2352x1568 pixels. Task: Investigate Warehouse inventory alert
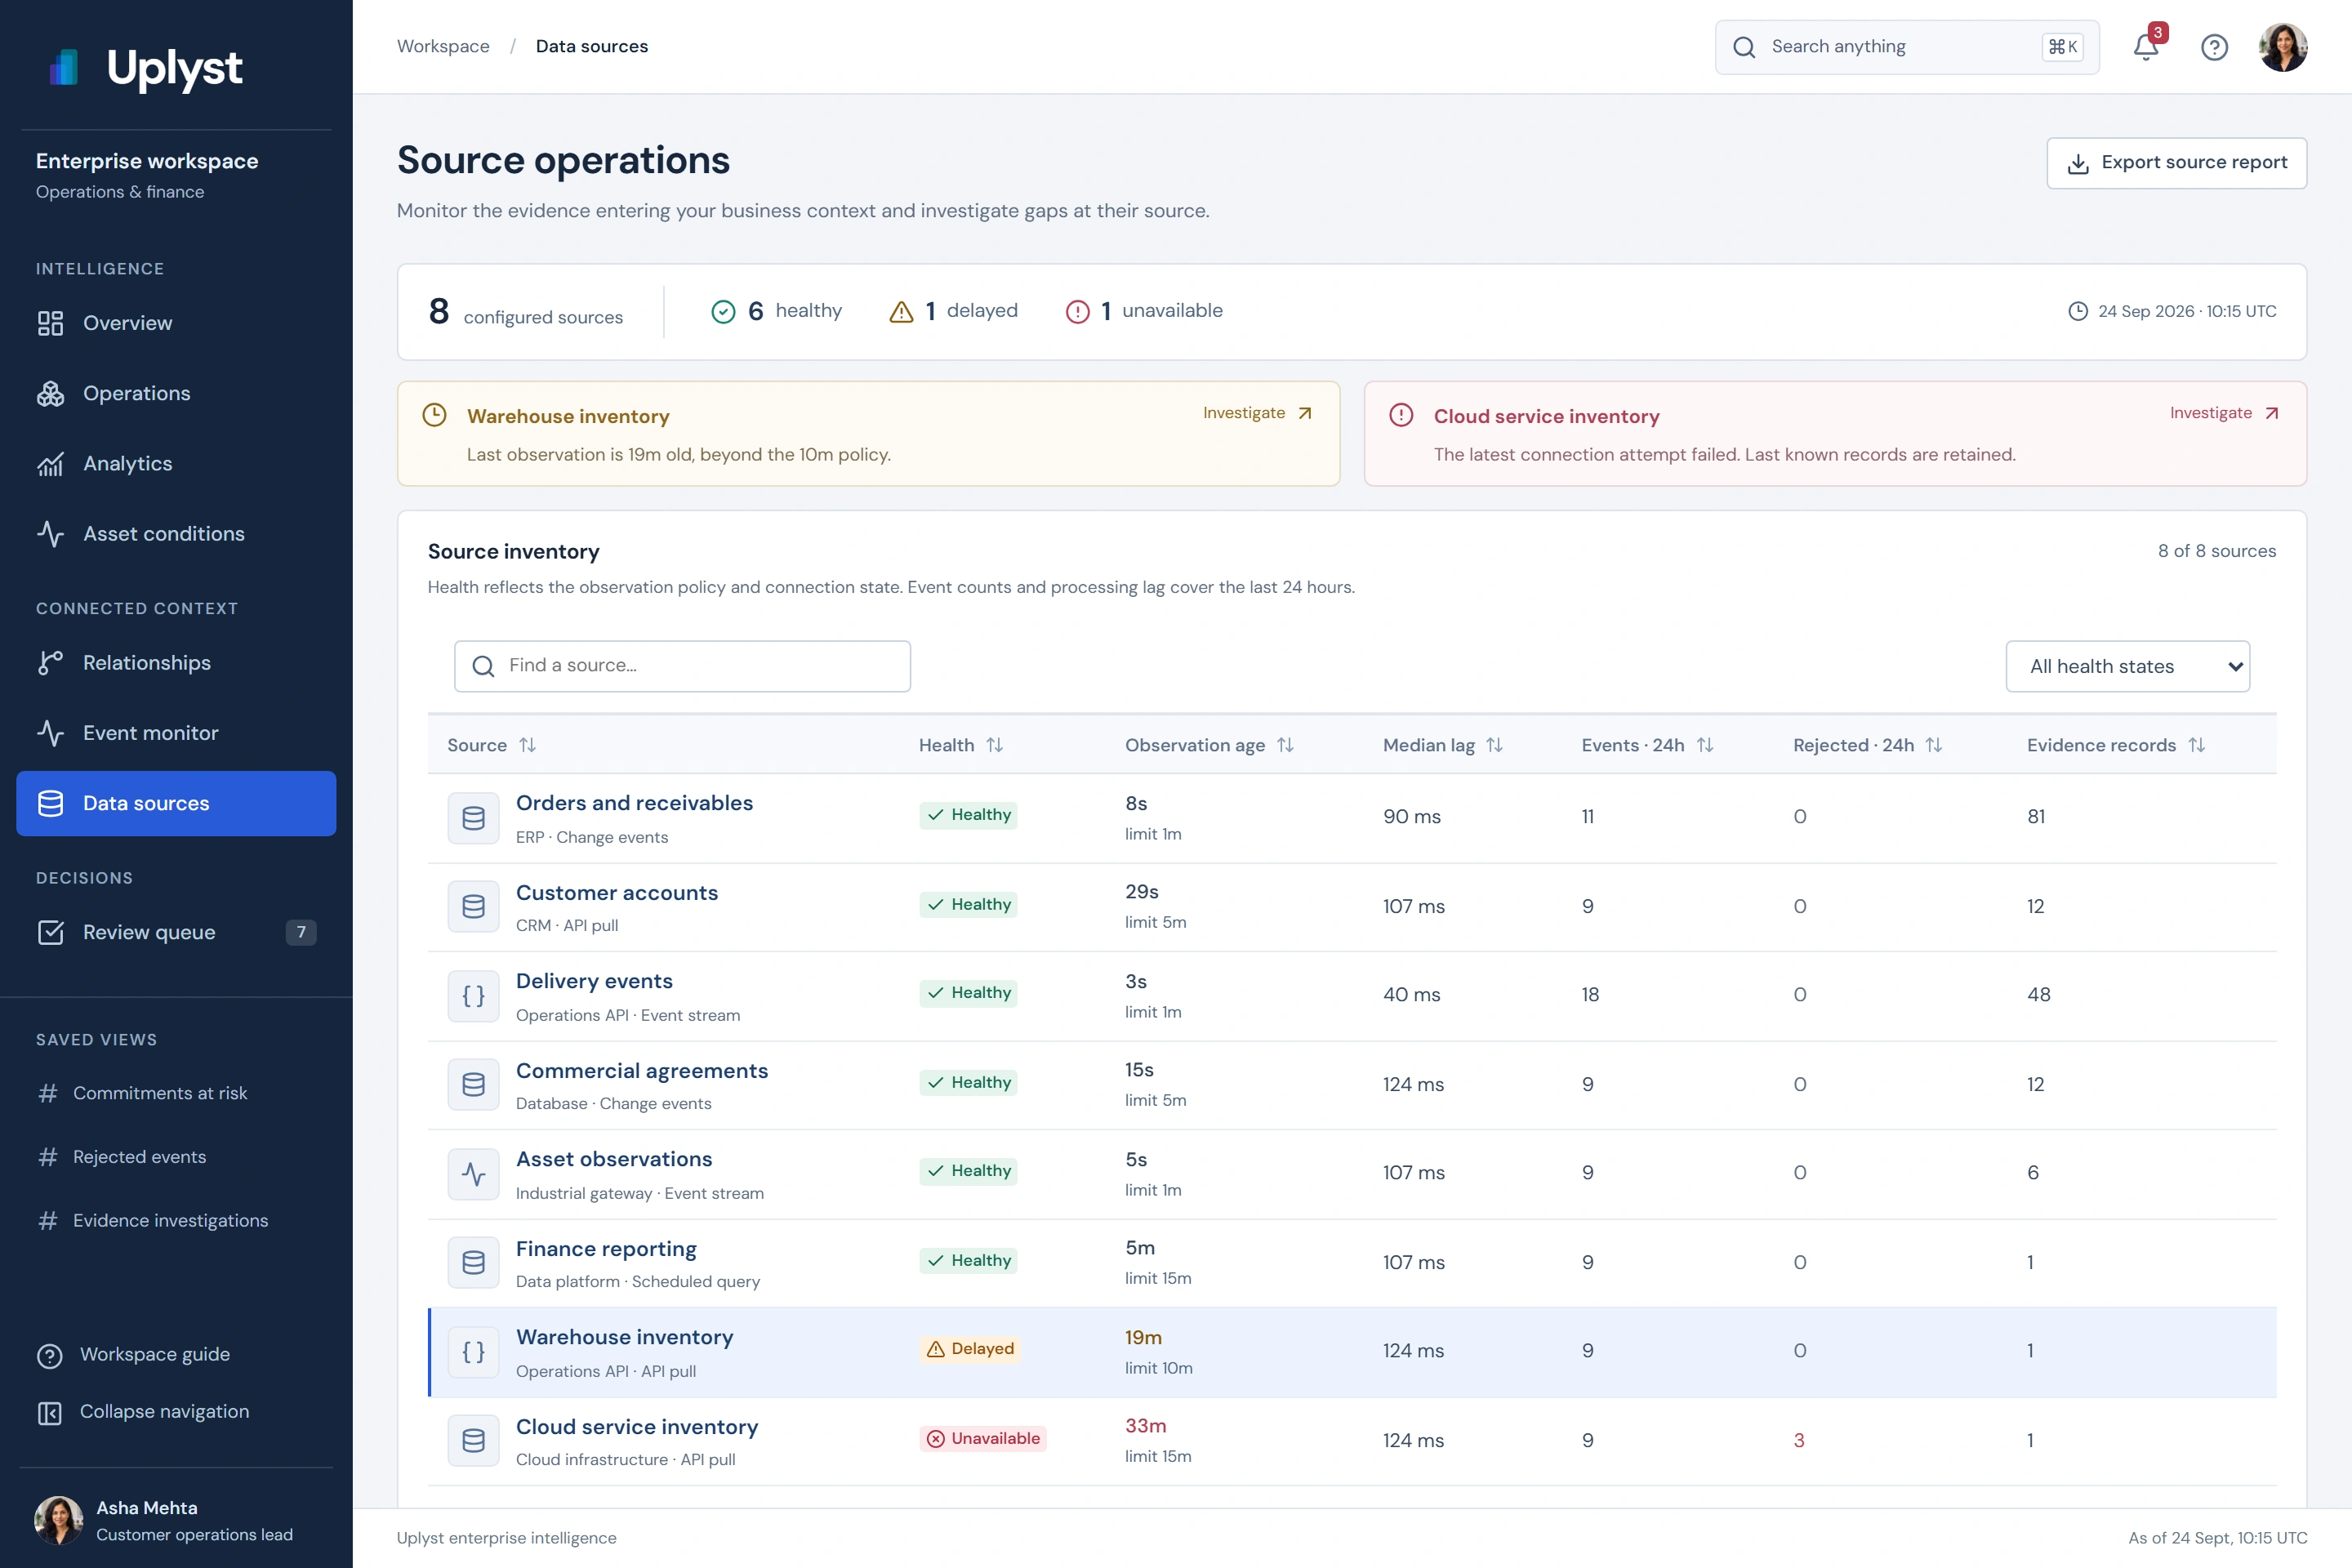point(1257,413)
